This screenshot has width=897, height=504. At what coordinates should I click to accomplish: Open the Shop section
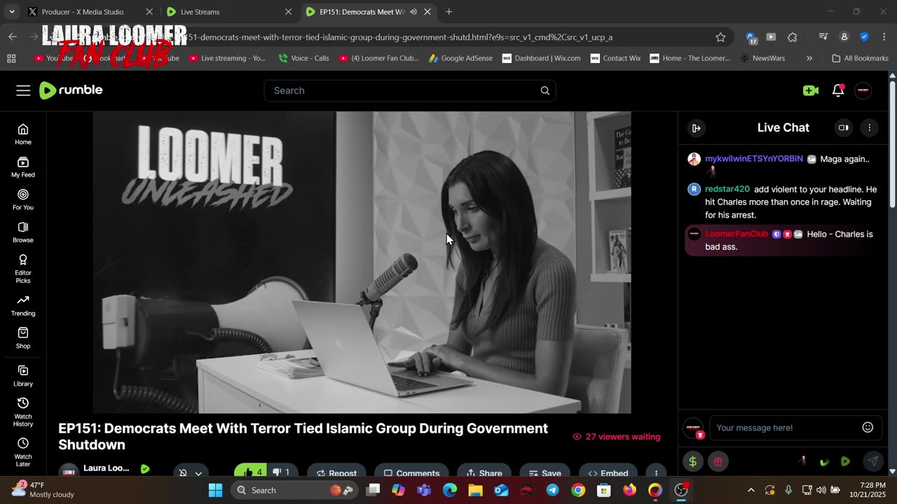click(x=23, y=338)
